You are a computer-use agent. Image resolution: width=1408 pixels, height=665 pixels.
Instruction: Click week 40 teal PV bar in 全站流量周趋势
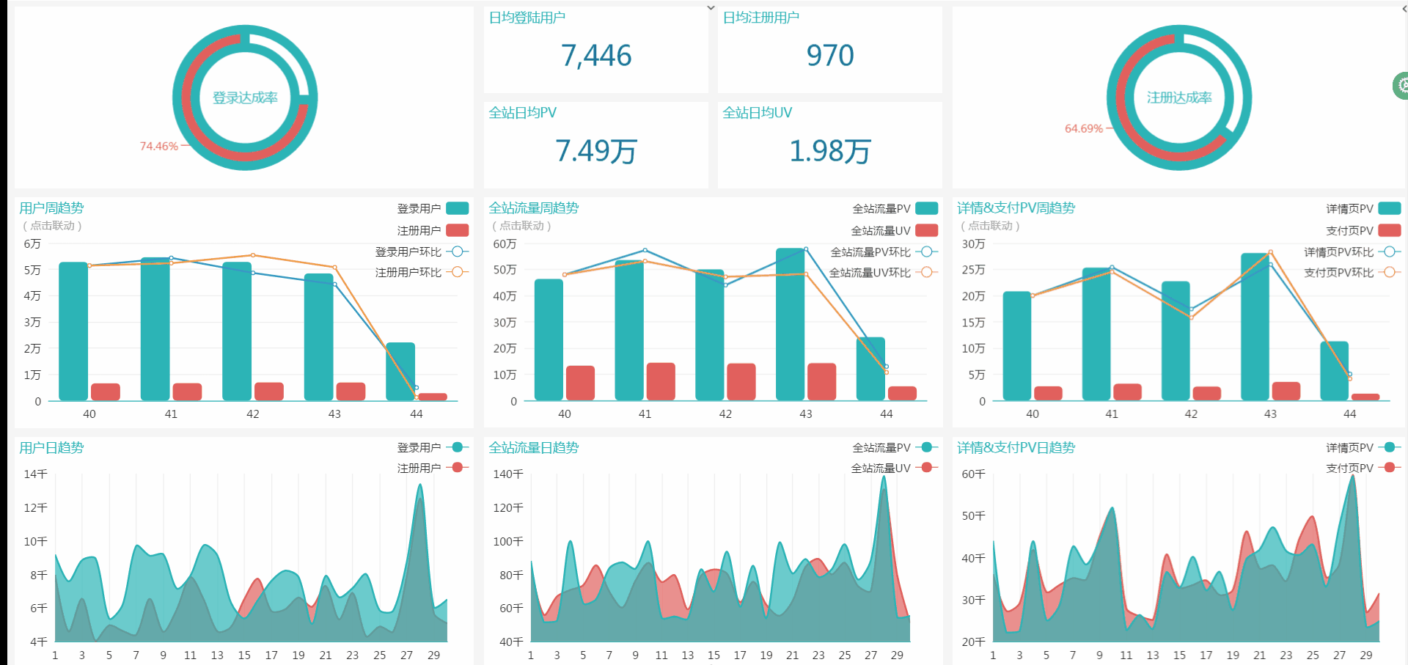pos(549,340)
